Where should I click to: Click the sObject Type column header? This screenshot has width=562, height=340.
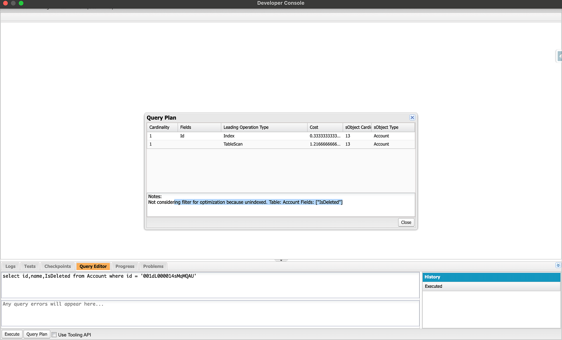pos(393,127)
